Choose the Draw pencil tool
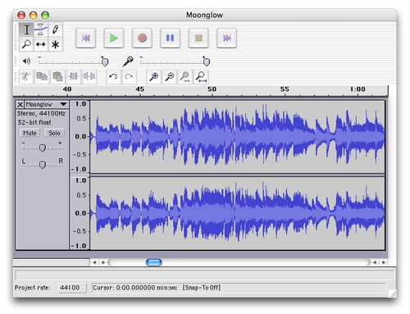The height and width of the screenshot is (314, 410). [55, 30]
